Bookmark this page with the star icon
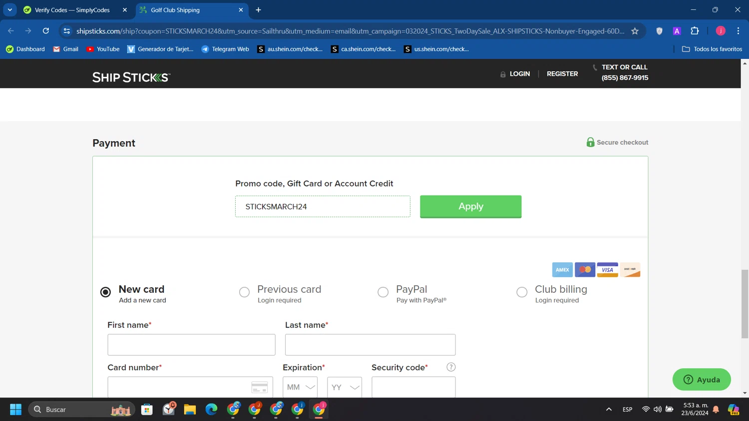Screen dimensions: 749x421 [x=635, y=31]
